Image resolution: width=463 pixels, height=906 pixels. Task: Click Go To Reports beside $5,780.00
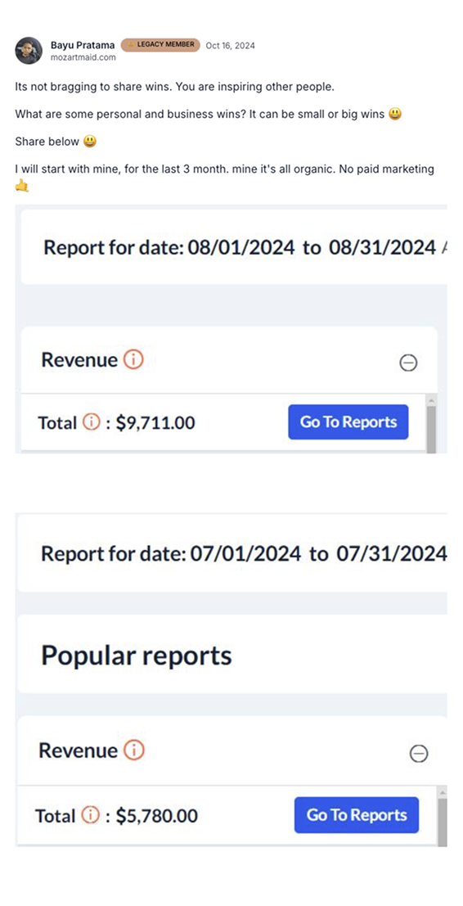click(357, 814)
